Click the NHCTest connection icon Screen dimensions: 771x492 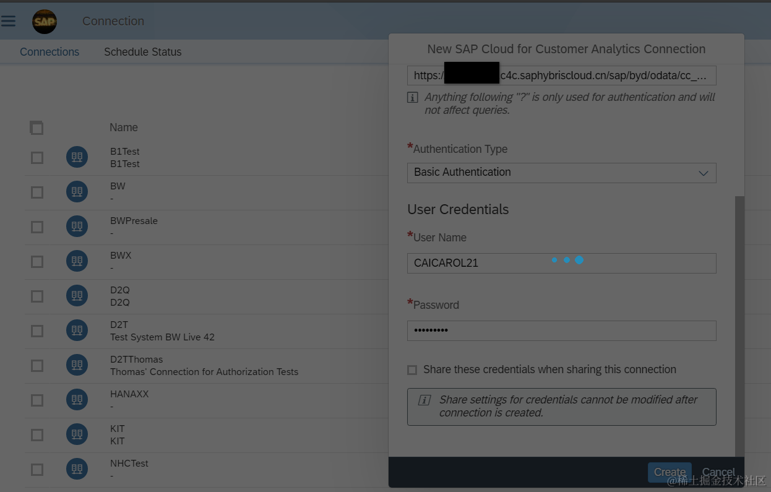coord(77,470)
